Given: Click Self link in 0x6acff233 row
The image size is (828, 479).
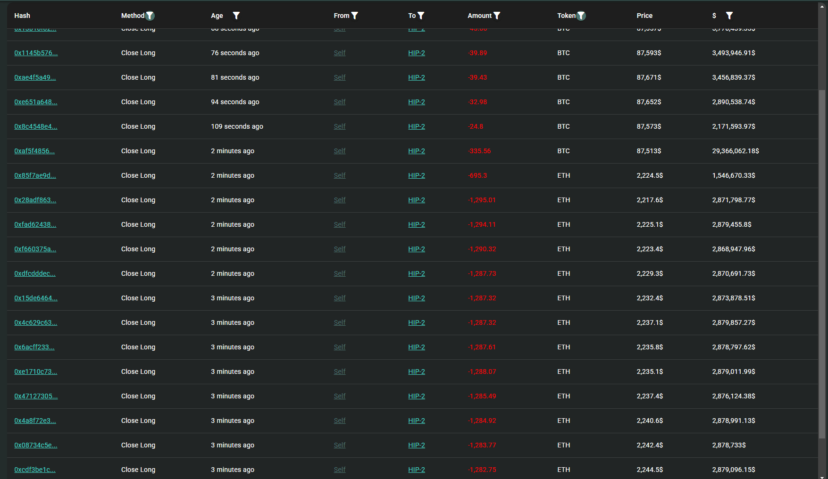Looking at the screenshot, I should (x=340, y=347).
